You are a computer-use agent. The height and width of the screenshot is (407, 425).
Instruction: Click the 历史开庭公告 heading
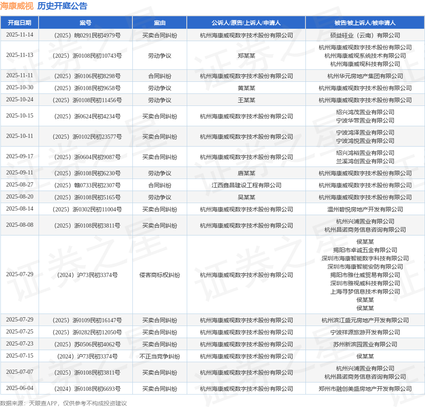pos(62,6)
